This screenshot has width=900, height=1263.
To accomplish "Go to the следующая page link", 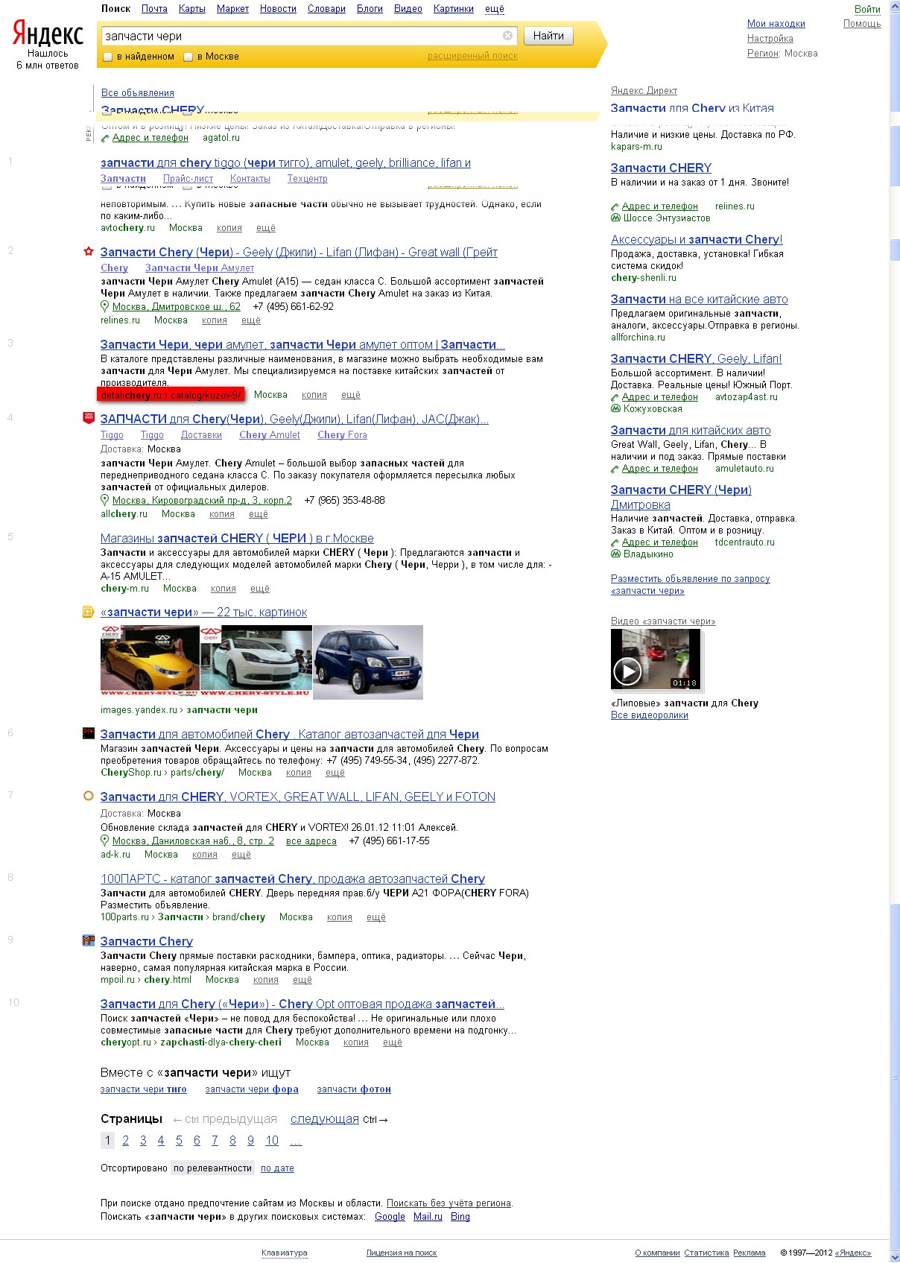I will tap(325, 1119).
